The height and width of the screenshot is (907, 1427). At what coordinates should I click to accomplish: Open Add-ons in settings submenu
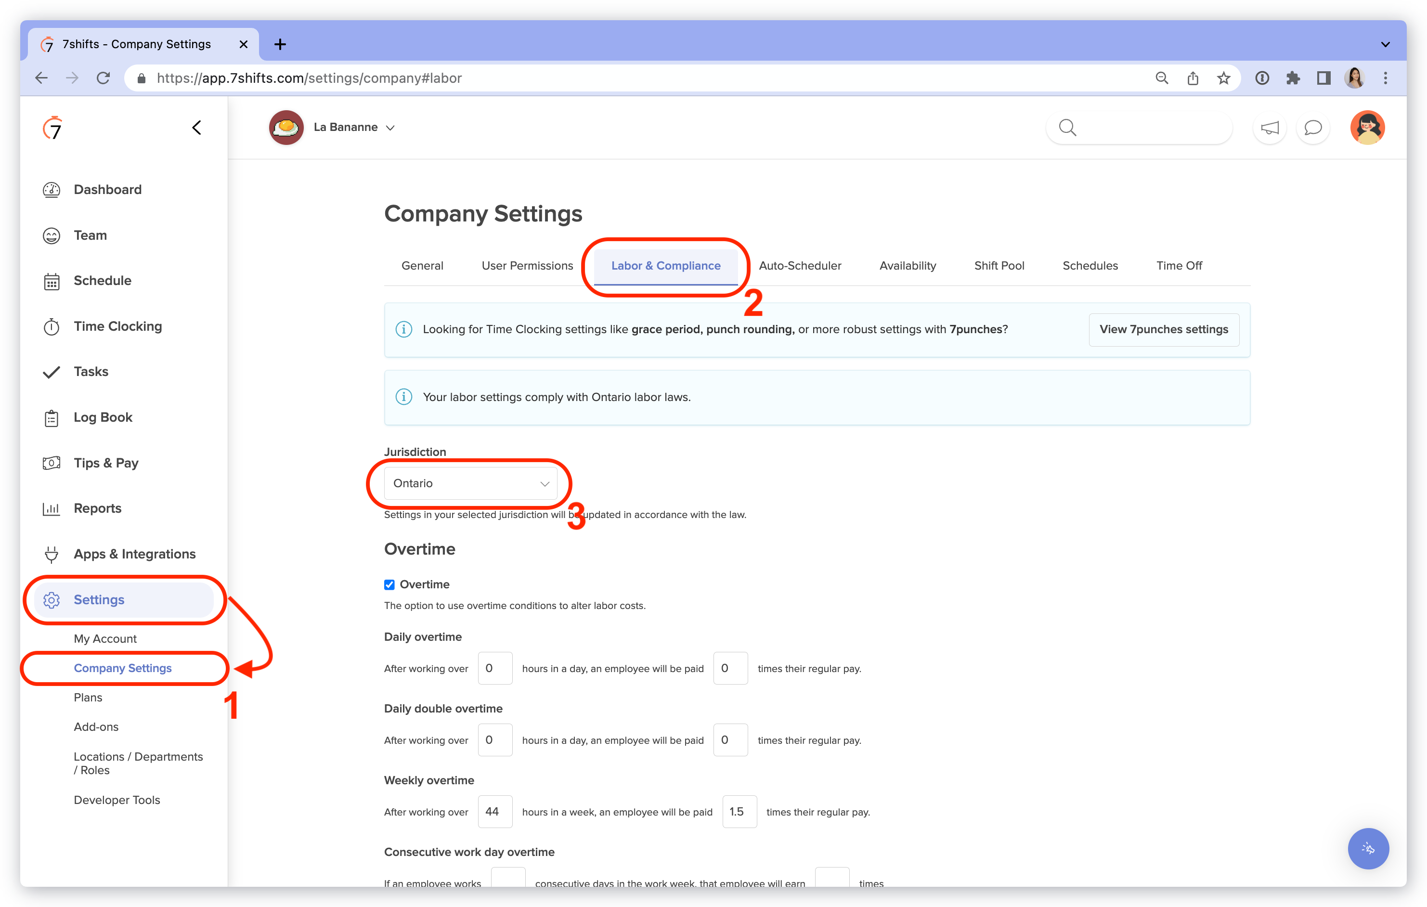click(96, 727)
